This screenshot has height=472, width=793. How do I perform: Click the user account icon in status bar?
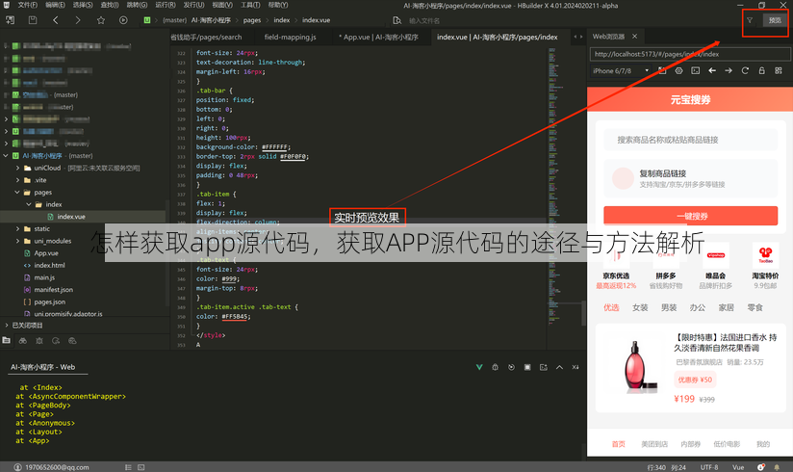(x=17, y=467)
